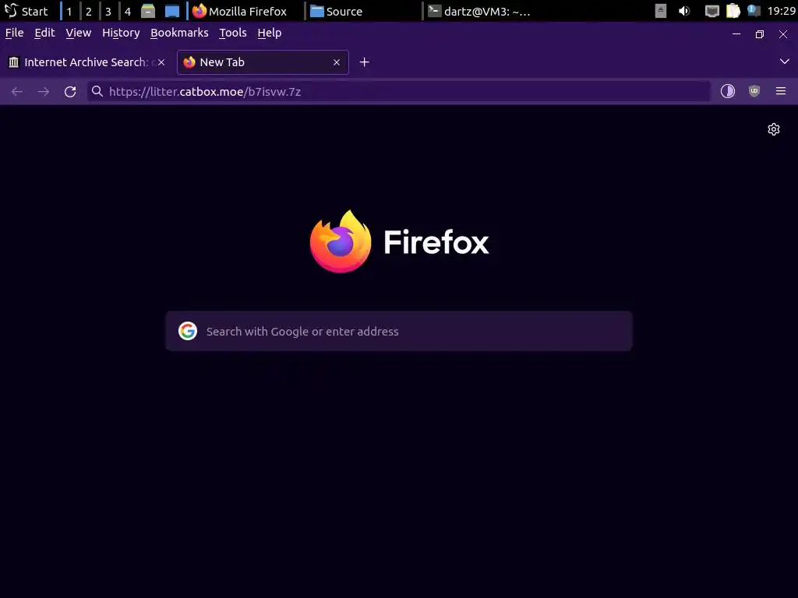Click the blue desktop icon in taskbar
This screenshot has height=598, width=798.
tap(172, 11)
